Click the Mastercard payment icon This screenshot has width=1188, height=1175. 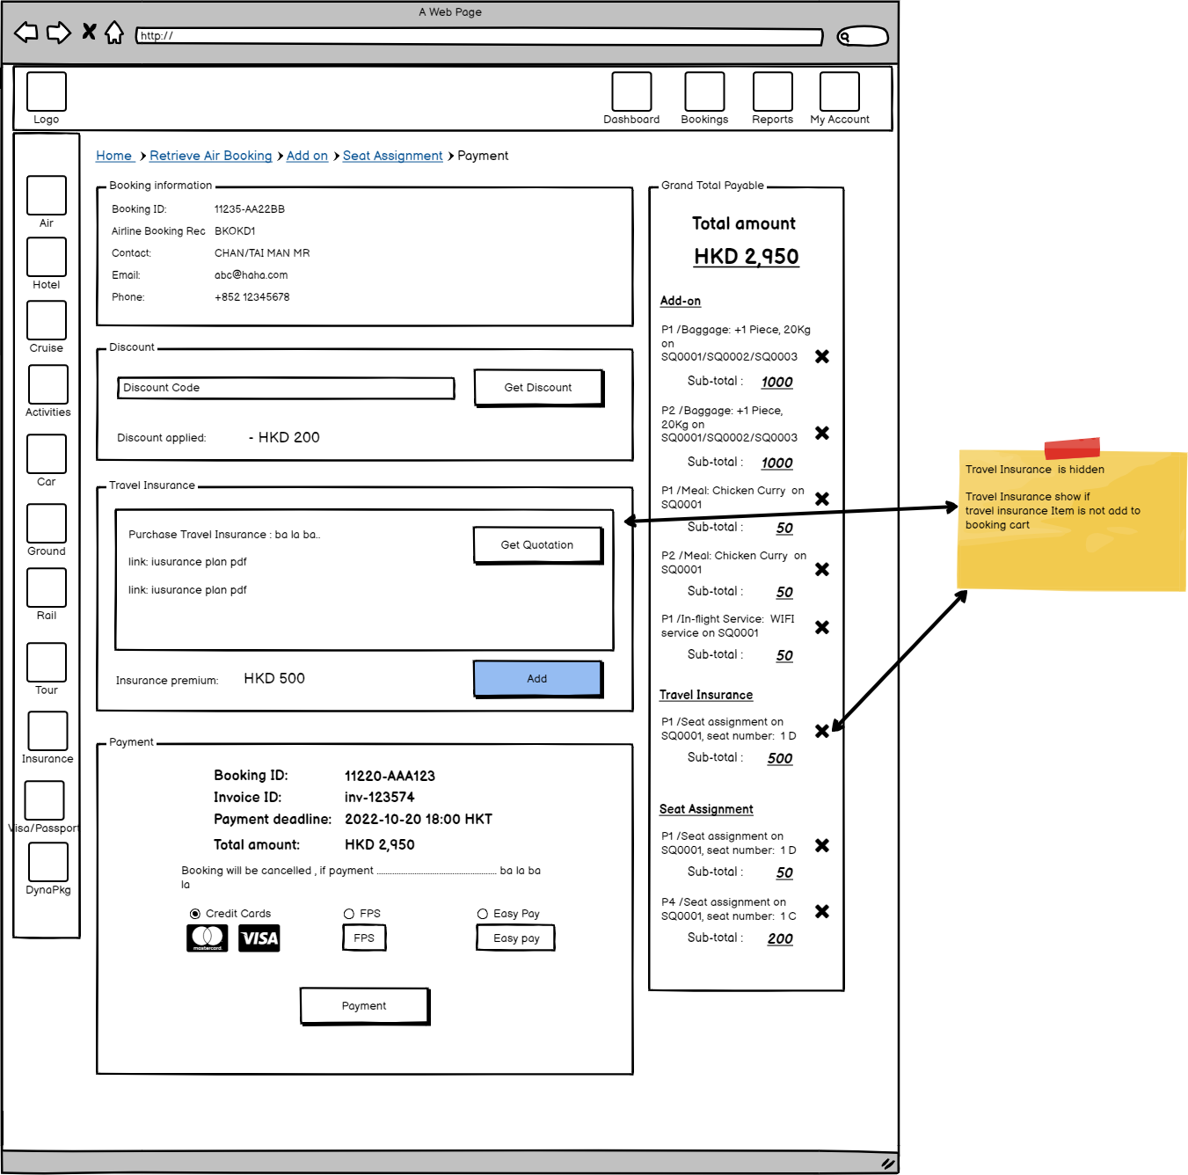click(208, 938)
